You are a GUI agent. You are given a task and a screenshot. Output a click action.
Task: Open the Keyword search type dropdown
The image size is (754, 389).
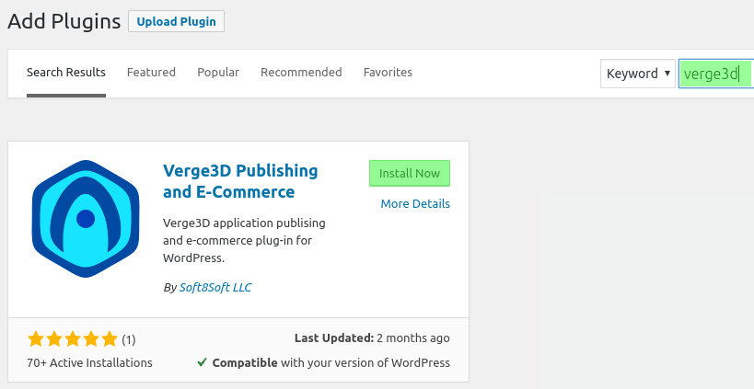click(x=638, y=74)
